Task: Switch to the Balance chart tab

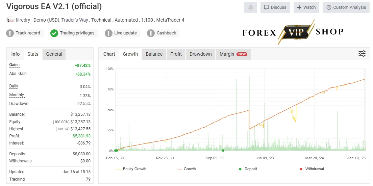Action: click(x=154, y=54)
